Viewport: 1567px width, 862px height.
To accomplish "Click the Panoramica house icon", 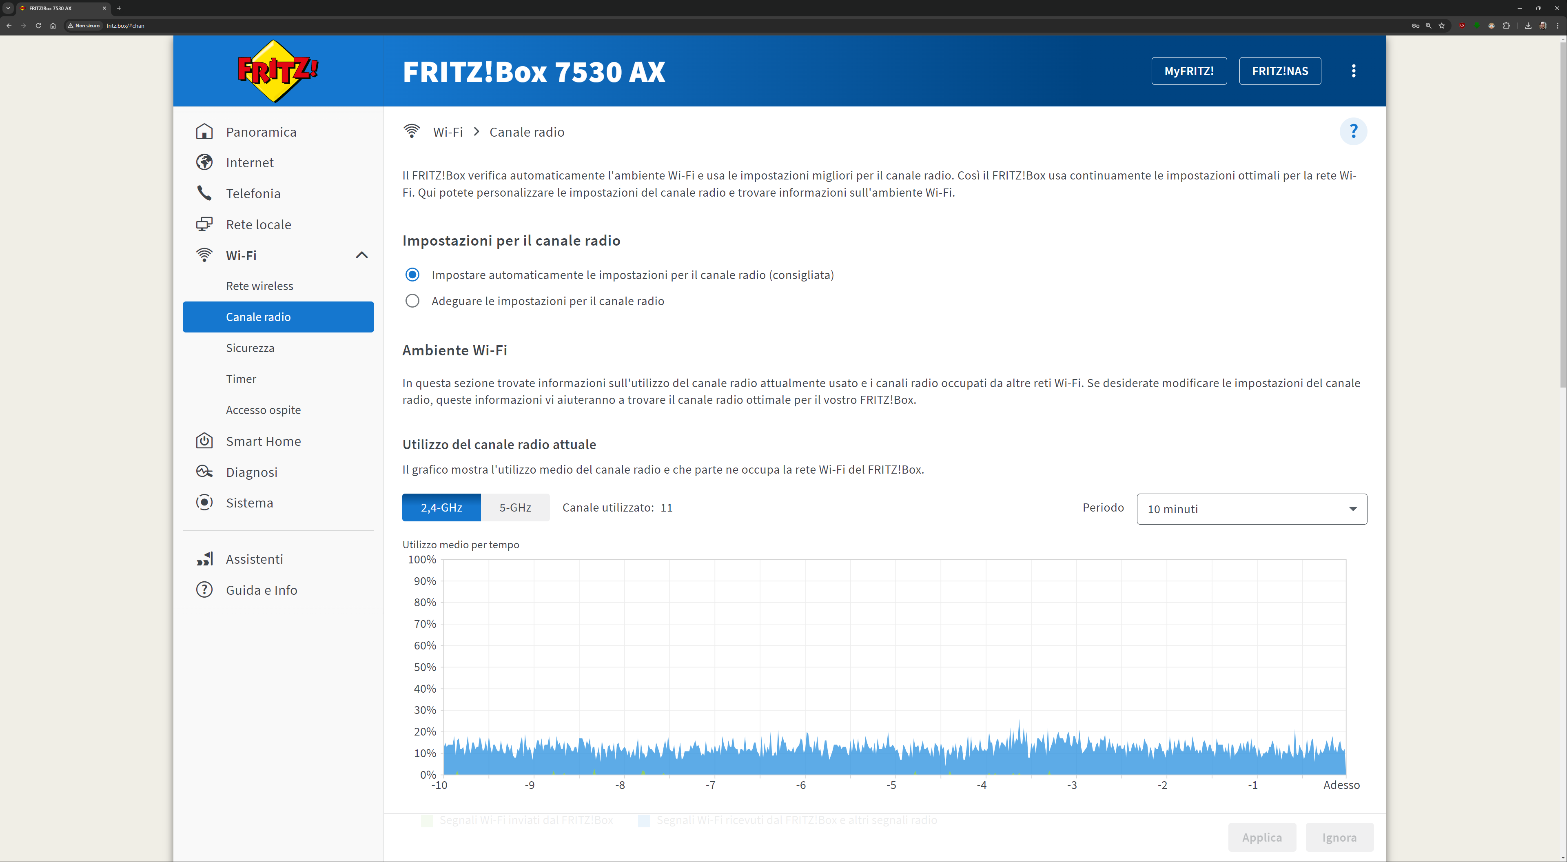I will pos(204,132).
